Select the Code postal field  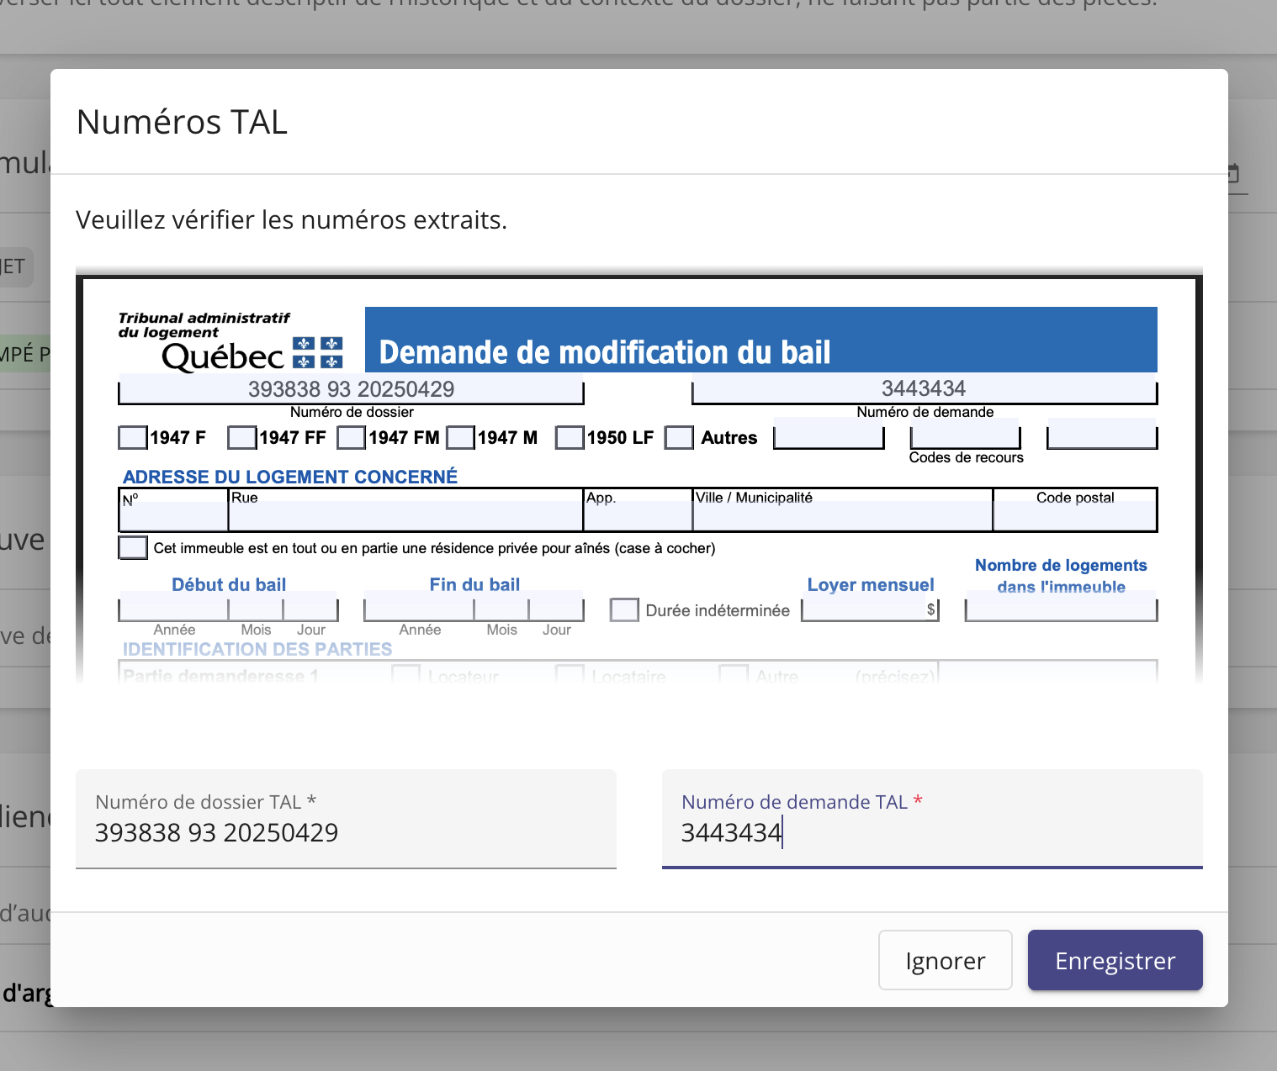pos(1074,516)
